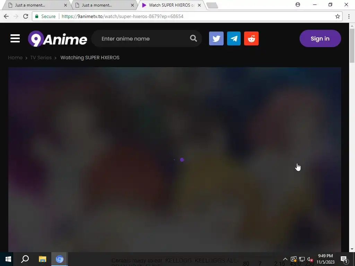Open the Chrome three-dot menu
The height and width of the screenshot is (266, 355).
tap(349, 16)
